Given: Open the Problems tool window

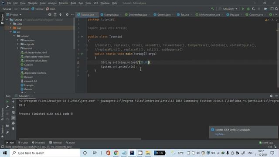Looking at the screenshot, I should tap(38, 143).
